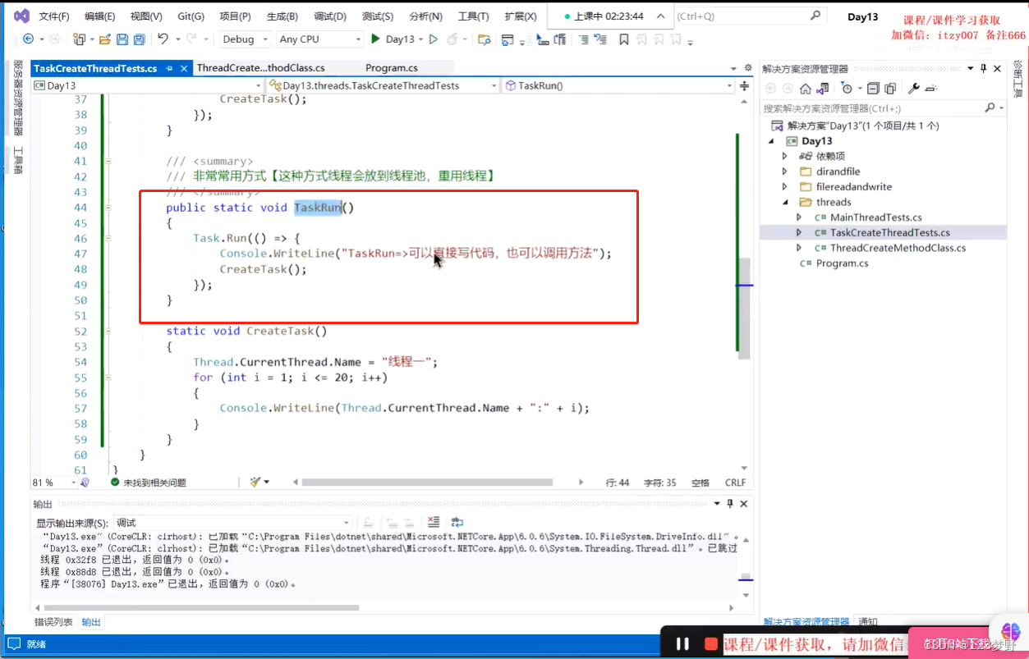
Task: Click the Properties wrench icon
Action: coord(915,88)
